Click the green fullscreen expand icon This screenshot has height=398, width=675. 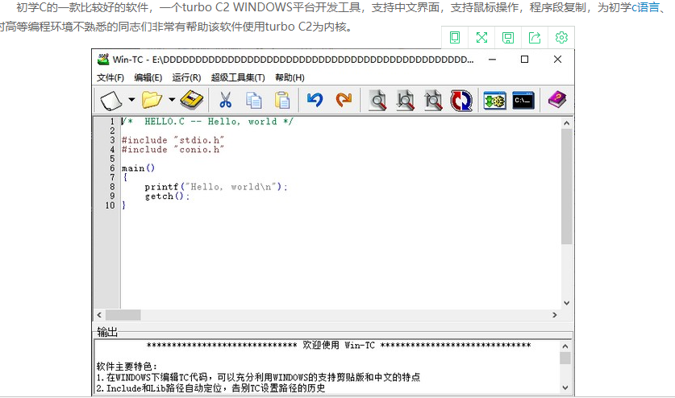tap(481, 37)
